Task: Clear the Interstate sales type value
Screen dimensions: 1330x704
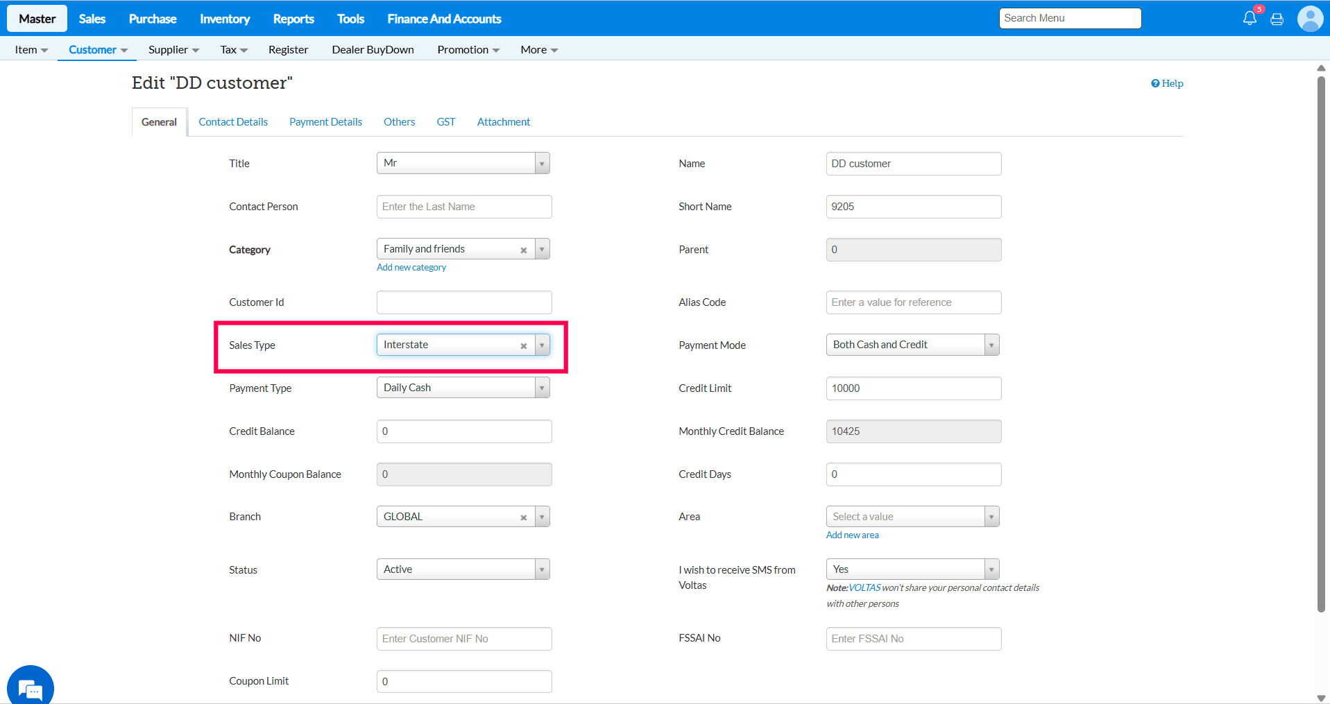Action: coord(524,345)
